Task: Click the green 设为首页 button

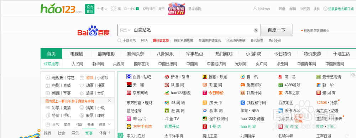Action: point(90,9)
